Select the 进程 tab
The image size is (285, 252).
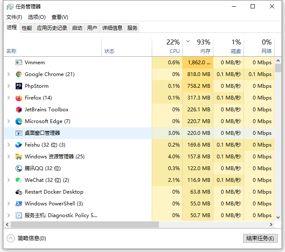pos(12,27)
